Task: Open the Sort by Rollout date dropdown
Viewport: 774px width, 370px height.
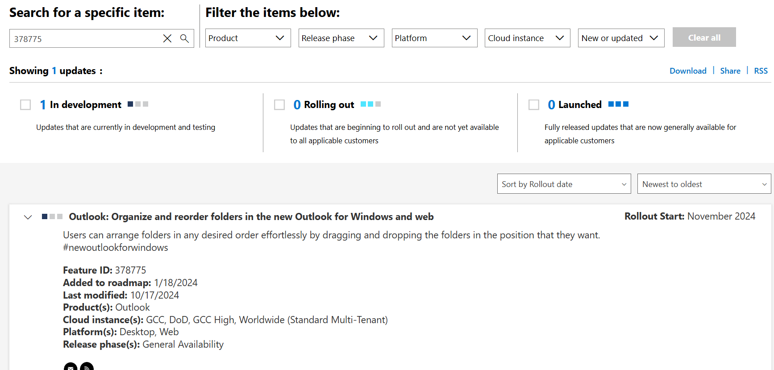Action: click(x=564, y=184)
